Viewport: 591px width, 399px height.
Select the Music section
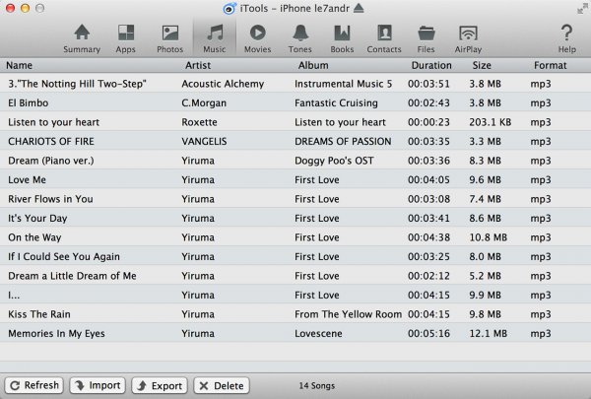[215, 38]
